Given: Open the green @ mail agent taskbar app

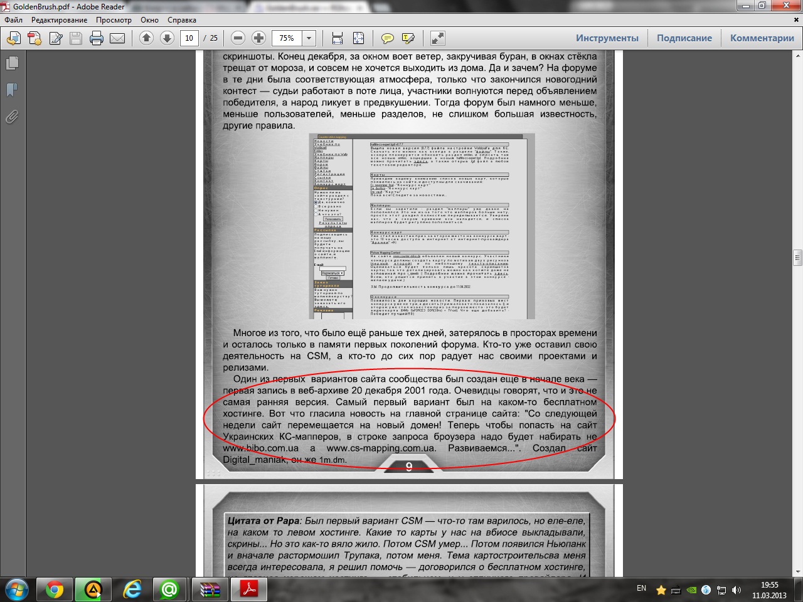Looking at the screenshot, I should point(170,589).
